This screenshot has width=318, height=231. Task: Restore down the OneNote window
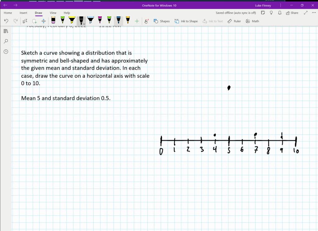pyautogui.click(x=302, y=5)
